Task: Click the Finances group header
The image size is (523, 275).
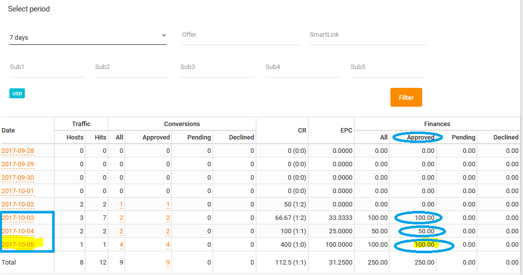Action: [x=437, y=124]
